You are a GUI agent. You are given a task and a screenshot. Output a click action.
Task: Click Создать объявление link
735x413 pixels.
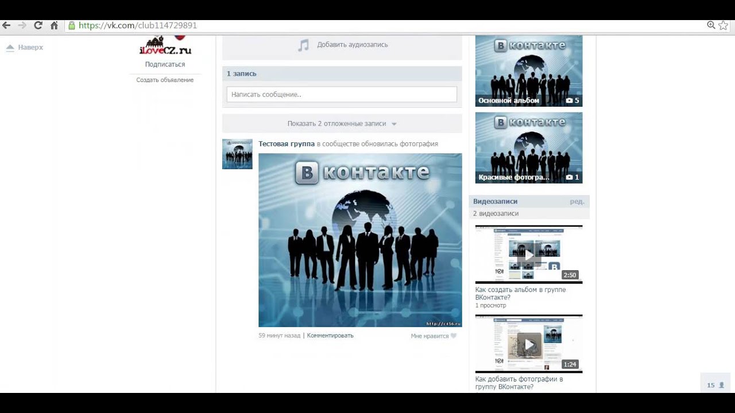(165, 80)
